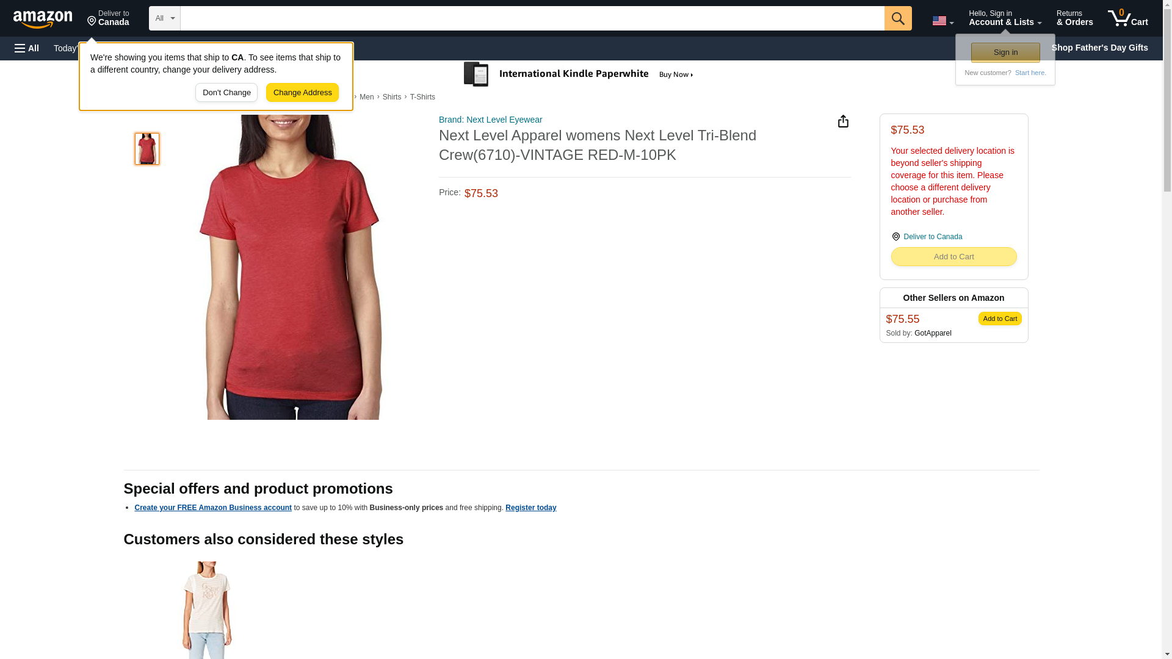Click the Change Address button
1172x659 pixels.
[x=302, y=93]
